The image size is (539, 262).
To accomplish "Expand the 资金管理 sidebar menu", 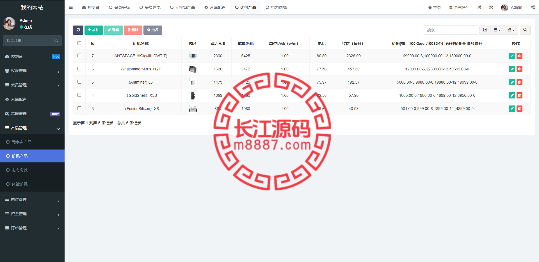I will point(32,214).
